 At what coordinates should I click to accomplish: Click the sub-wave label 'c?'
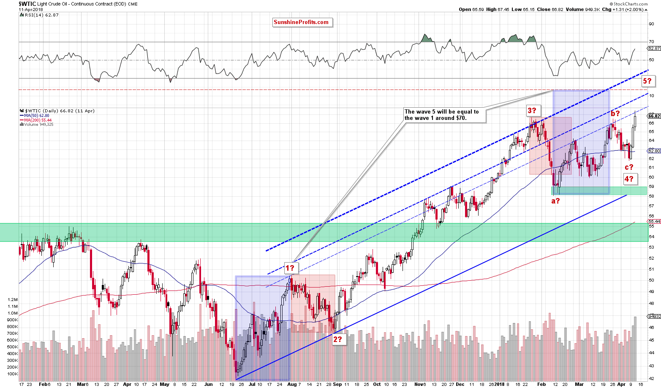coord(629,167)
